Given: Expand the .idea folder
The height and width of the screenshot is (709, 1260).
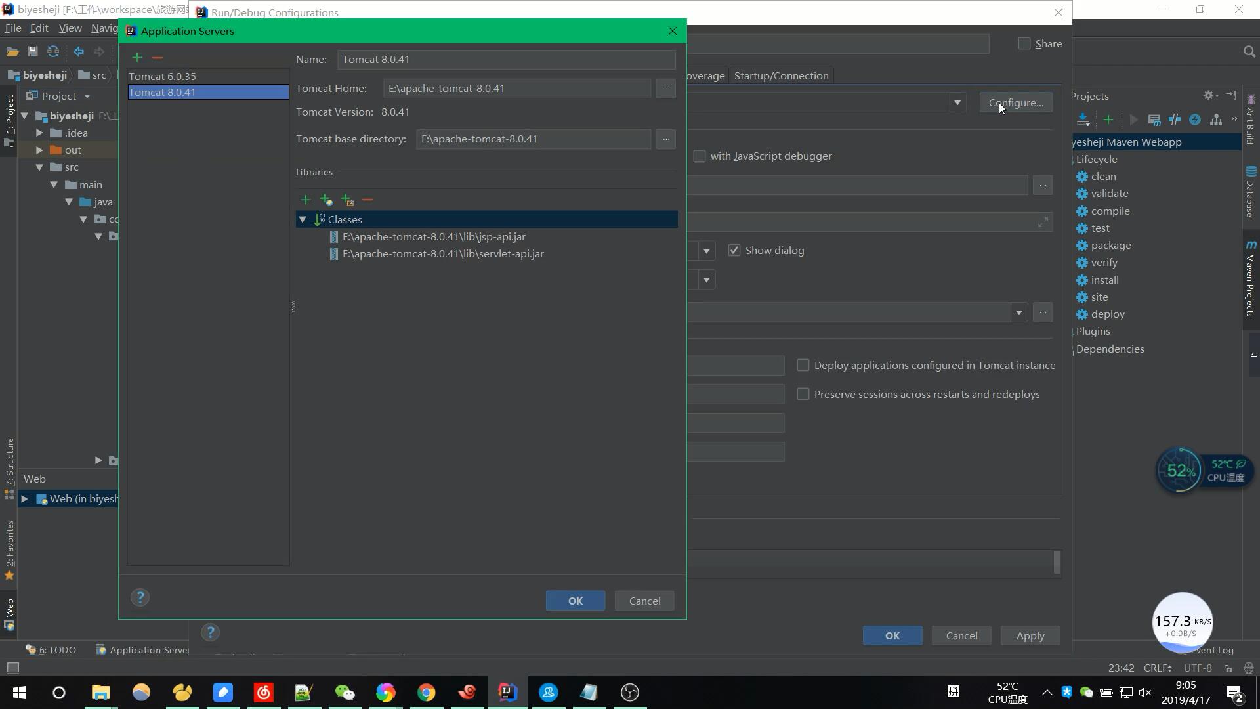Looking at the screenshot, I should tap(39, 133).
